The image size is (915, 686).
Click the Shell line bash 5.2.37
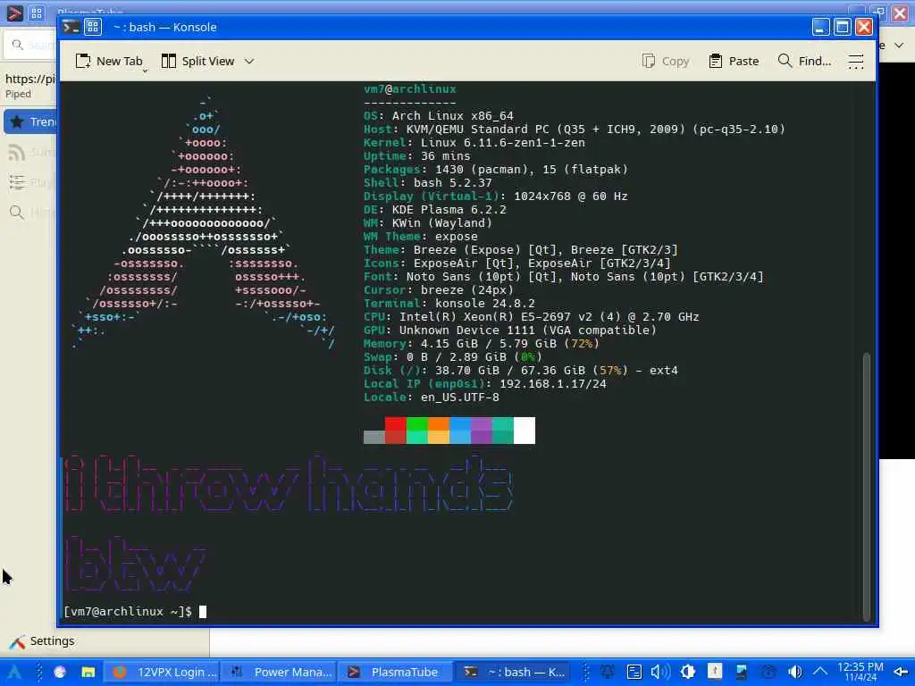(428, 182)
